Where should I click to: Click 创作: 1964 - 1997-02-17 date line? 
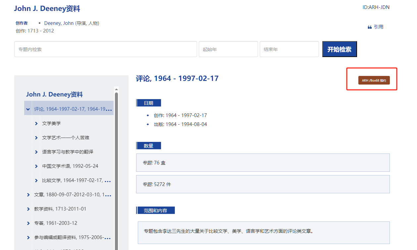pyautogui.click(x=180, y=115)
